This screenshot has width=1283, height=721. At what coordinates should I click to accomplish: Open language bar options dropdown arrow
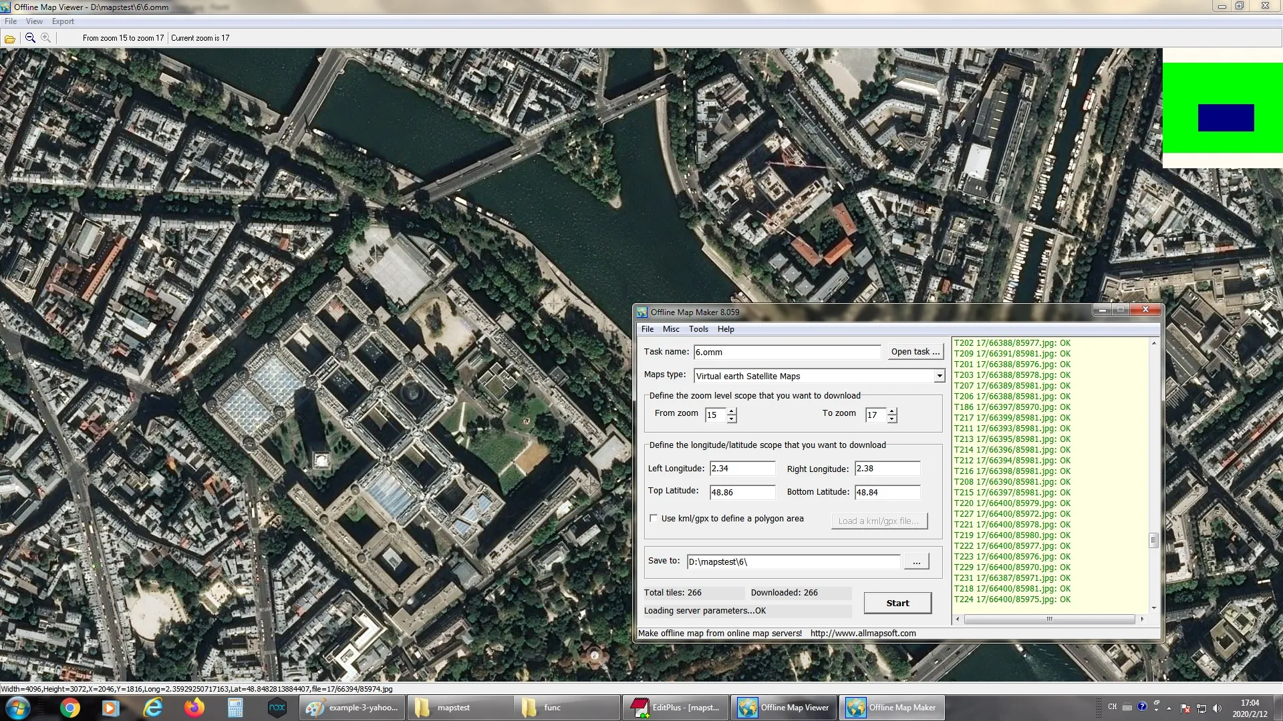point(1157,710)
